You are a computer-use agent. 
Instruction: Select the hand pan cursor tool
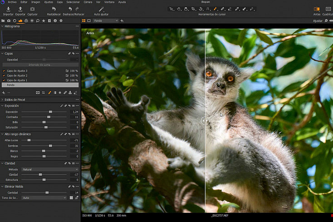tap(179, 9)
